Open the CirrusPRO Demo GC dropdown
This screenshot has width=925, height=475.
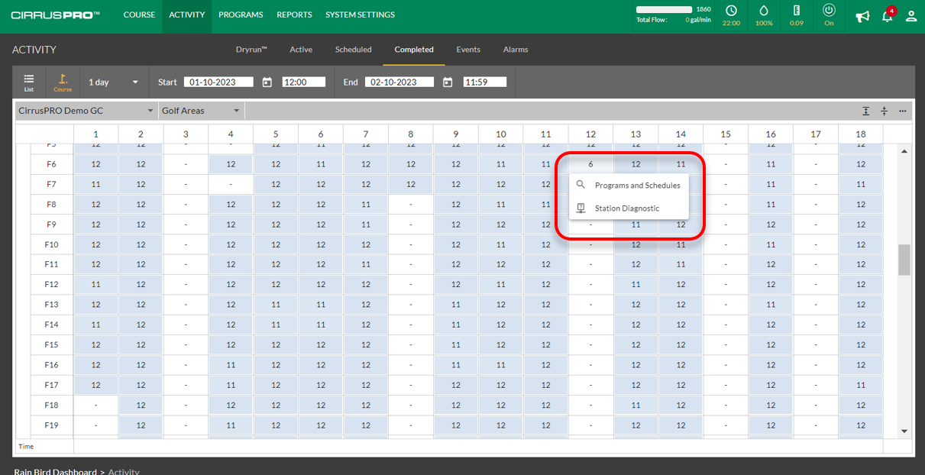click(x=86, y=111)
